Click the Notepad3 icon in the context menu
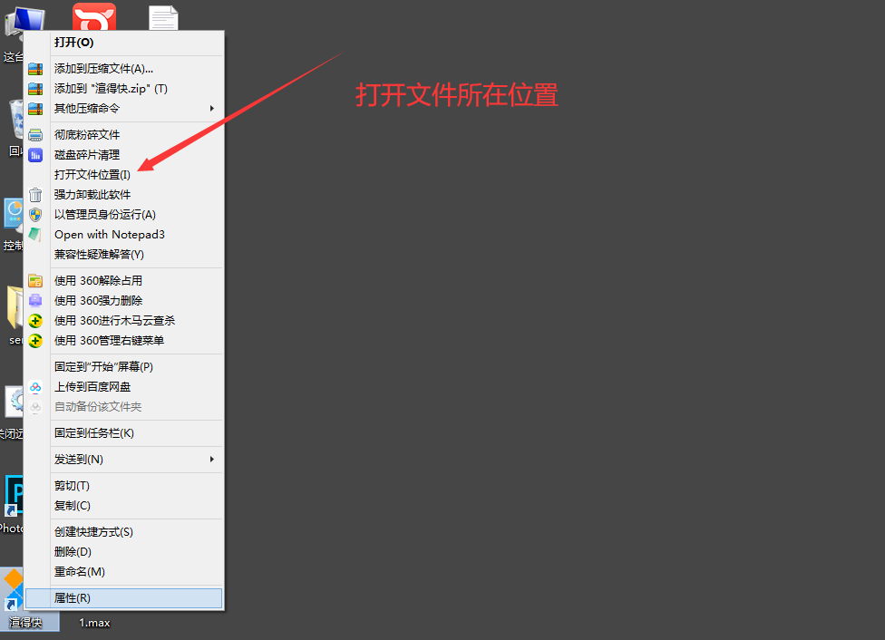 coord(35,234)
